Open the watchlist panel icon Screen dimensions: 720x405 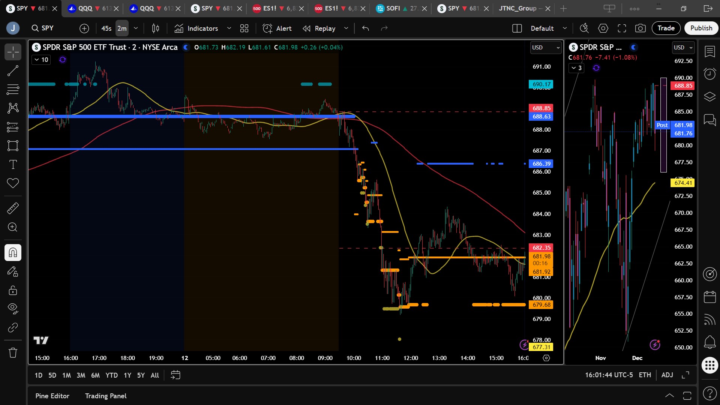[709, 51]
